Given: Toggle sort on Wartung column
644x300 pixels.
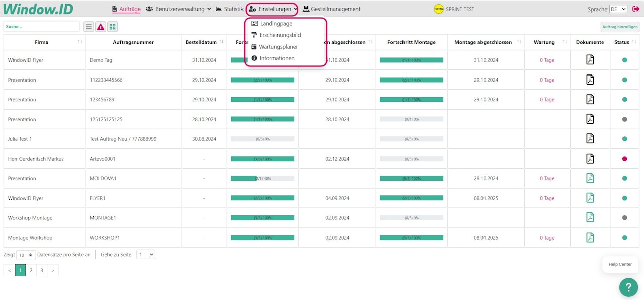Looking at the screenshot, I should pos(565,42).
